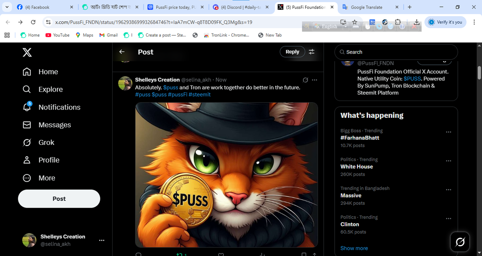
Task: Open the More menu in sidebar
Action: (x=39, y=178)
